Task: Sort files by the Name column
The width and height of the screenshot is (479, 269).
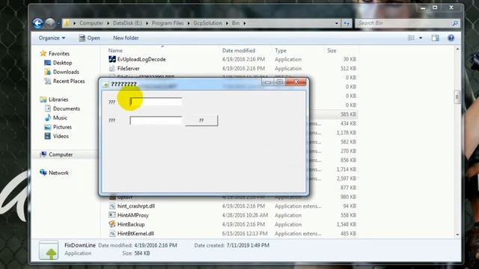Action: [115, 51]
